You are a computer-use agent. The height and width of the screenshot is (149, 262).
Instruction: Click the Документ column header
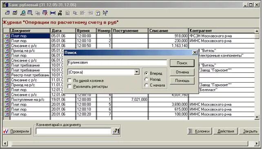(x=30, y=31)
